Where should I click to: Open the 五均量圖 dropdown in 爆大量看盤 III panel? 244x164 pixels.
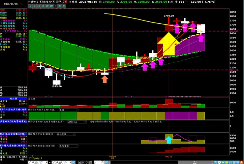pos(77,146)
